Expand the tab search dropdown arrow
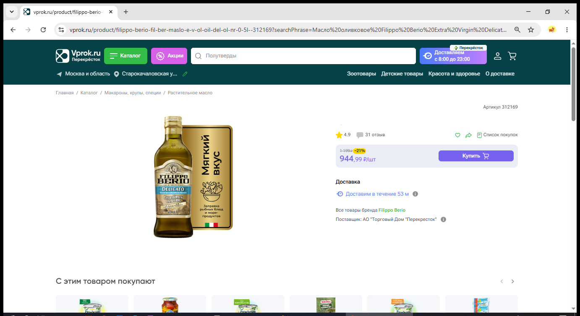580x316 pixels. 11,12
